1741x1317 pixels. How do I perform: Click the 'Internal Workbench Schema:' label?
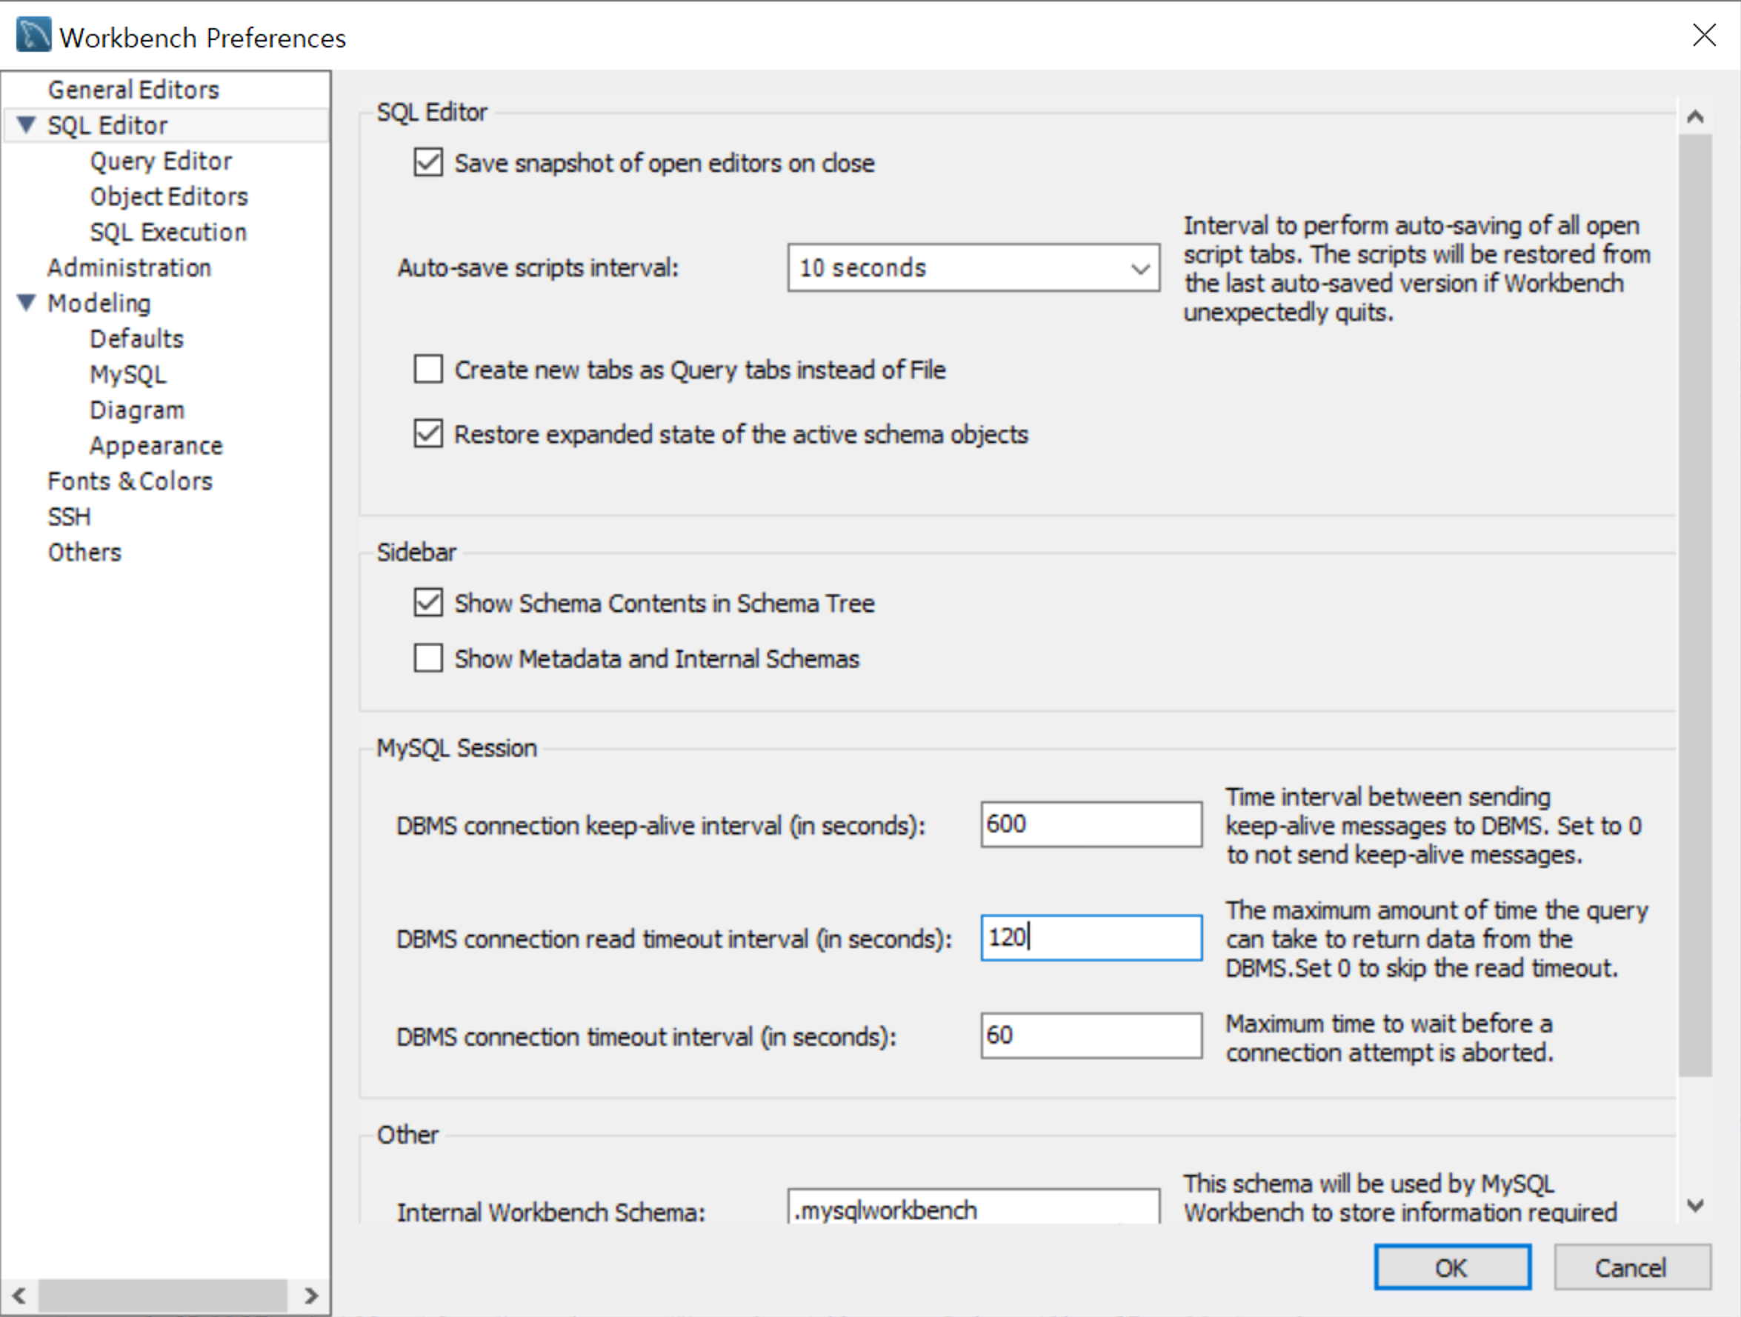click(551, 1213)
